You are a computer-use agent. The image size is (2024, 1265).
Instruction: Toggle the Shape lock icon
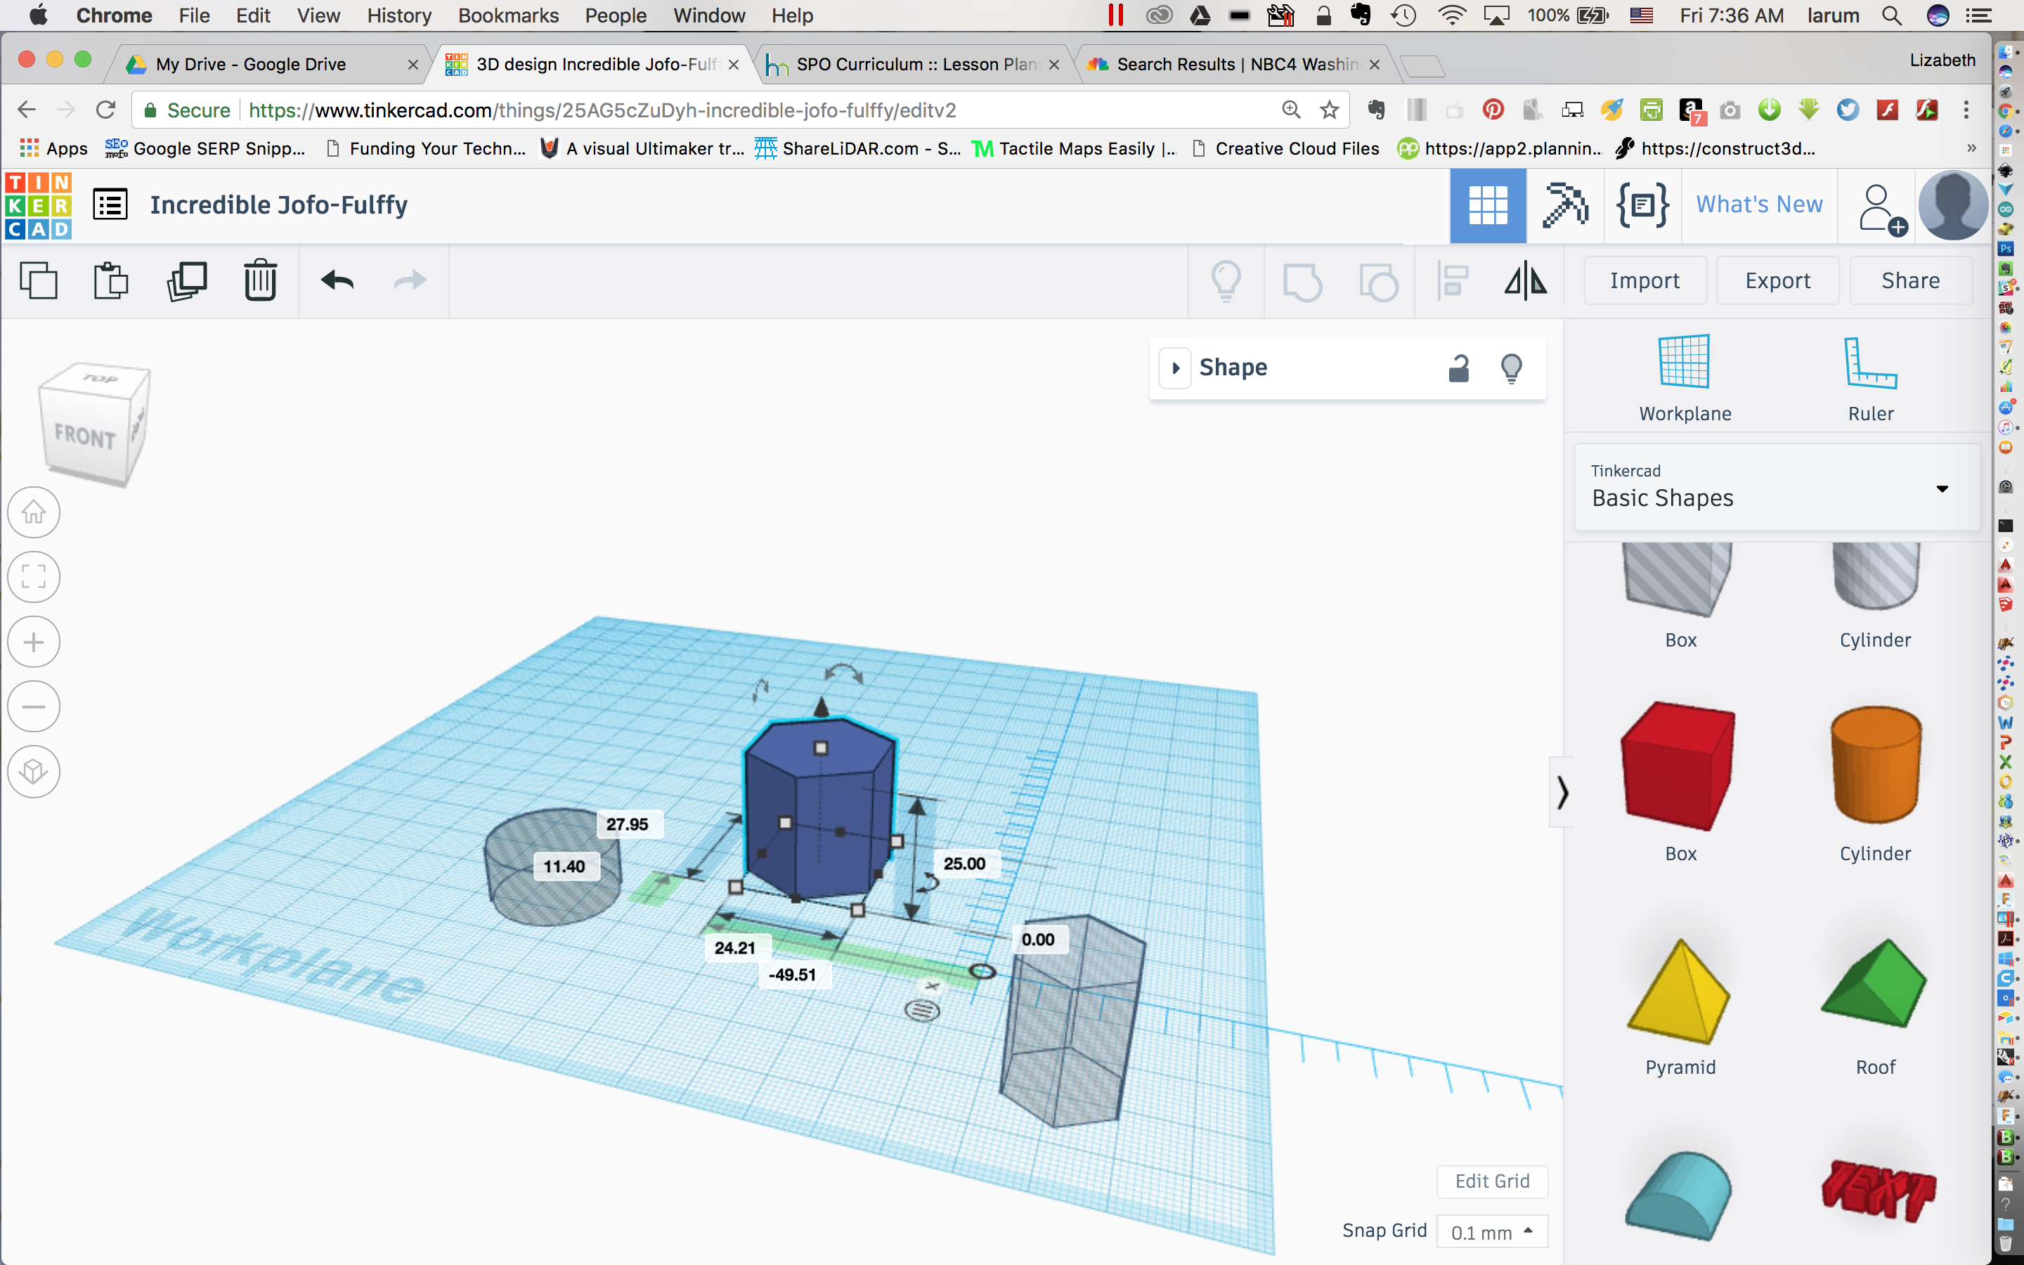click(1459, 368)
